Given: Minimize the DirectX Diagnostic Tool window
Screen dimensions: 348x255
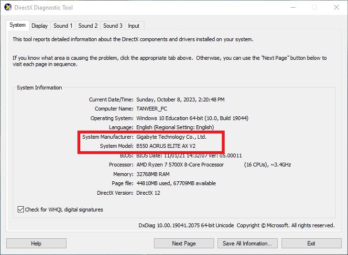Looking at the screenshot, I should 293,7.
